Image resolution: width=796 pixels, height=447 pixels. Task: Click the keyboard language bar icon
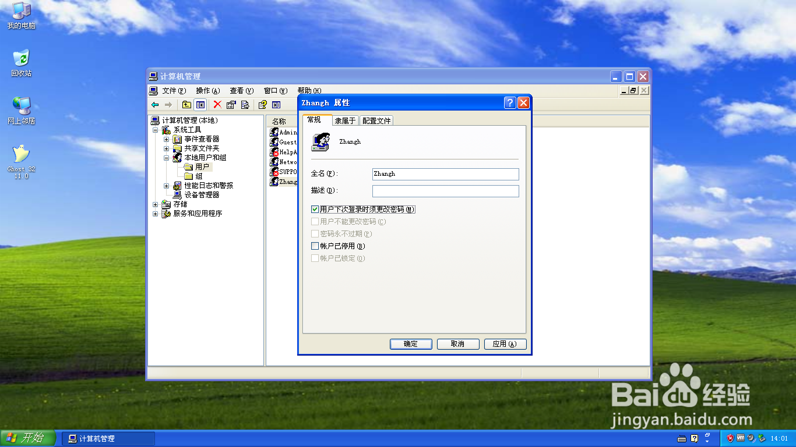682,438
